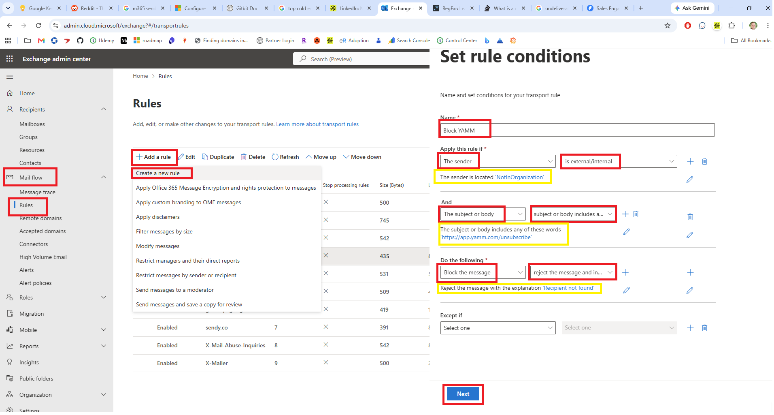This screenshot has height=415, width=774.
Task: Open GitHub bookmark icon
Action: (x=80, y=41)
